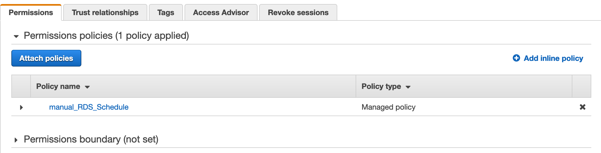Viewport: 601px width, 153px height.
Task: Click the Policy name sort arrow
Action: tap(87, 87)
